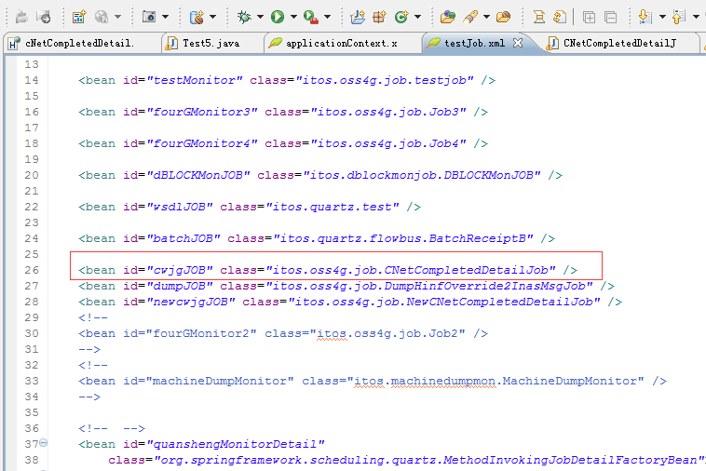Toggle Mark Occurrences highlighter icon
Screen dimensions: 706x471
point(559,17)
